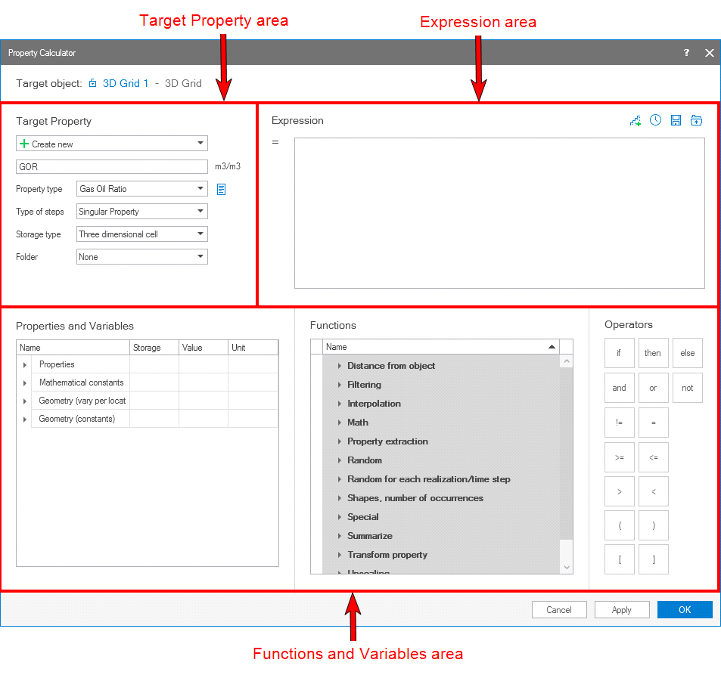Load expression using folder upload icon

point(697,121)
